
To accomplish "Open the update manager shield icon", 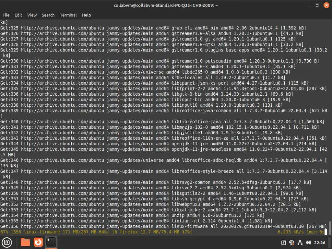I will tap(291, 243).
